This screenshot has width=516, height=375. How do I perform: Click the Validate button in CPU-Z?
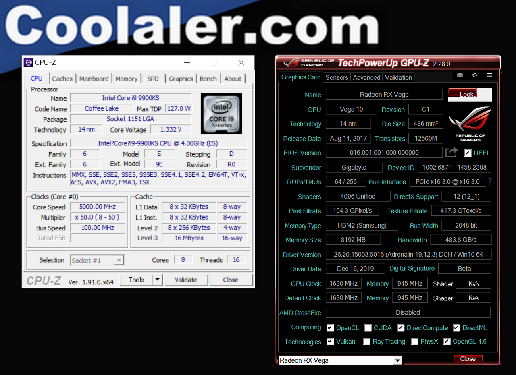(x=186, y=280)
